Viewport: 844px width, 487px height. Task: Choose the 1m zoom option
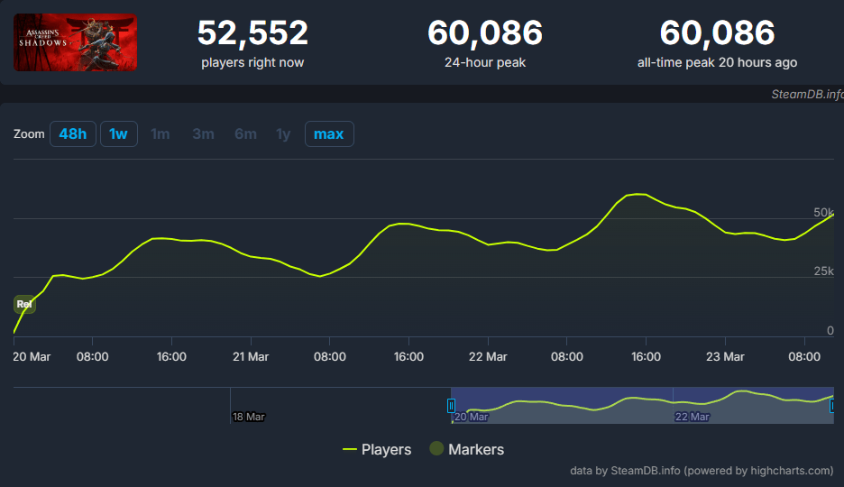161,133
